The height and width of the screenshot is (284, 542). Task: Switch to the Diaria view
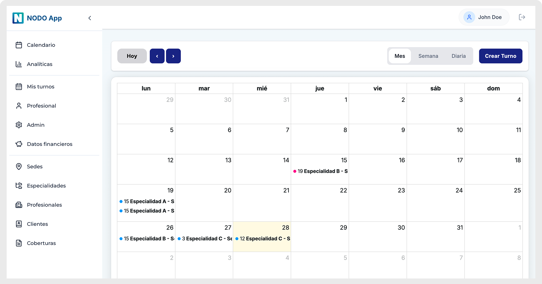[x=458, y=56]
